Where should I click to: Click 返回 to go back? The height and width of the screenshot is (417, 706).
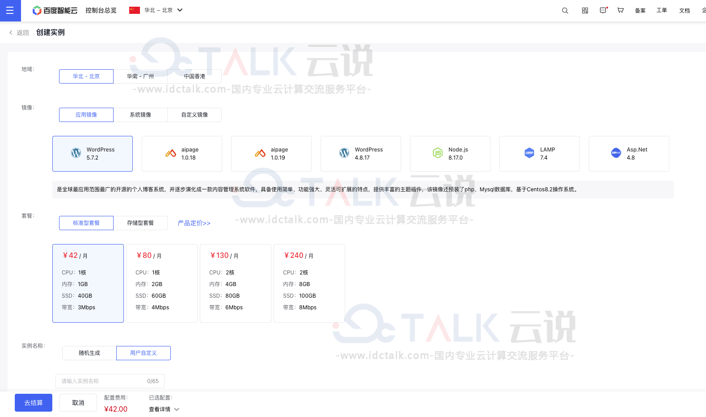23,33
